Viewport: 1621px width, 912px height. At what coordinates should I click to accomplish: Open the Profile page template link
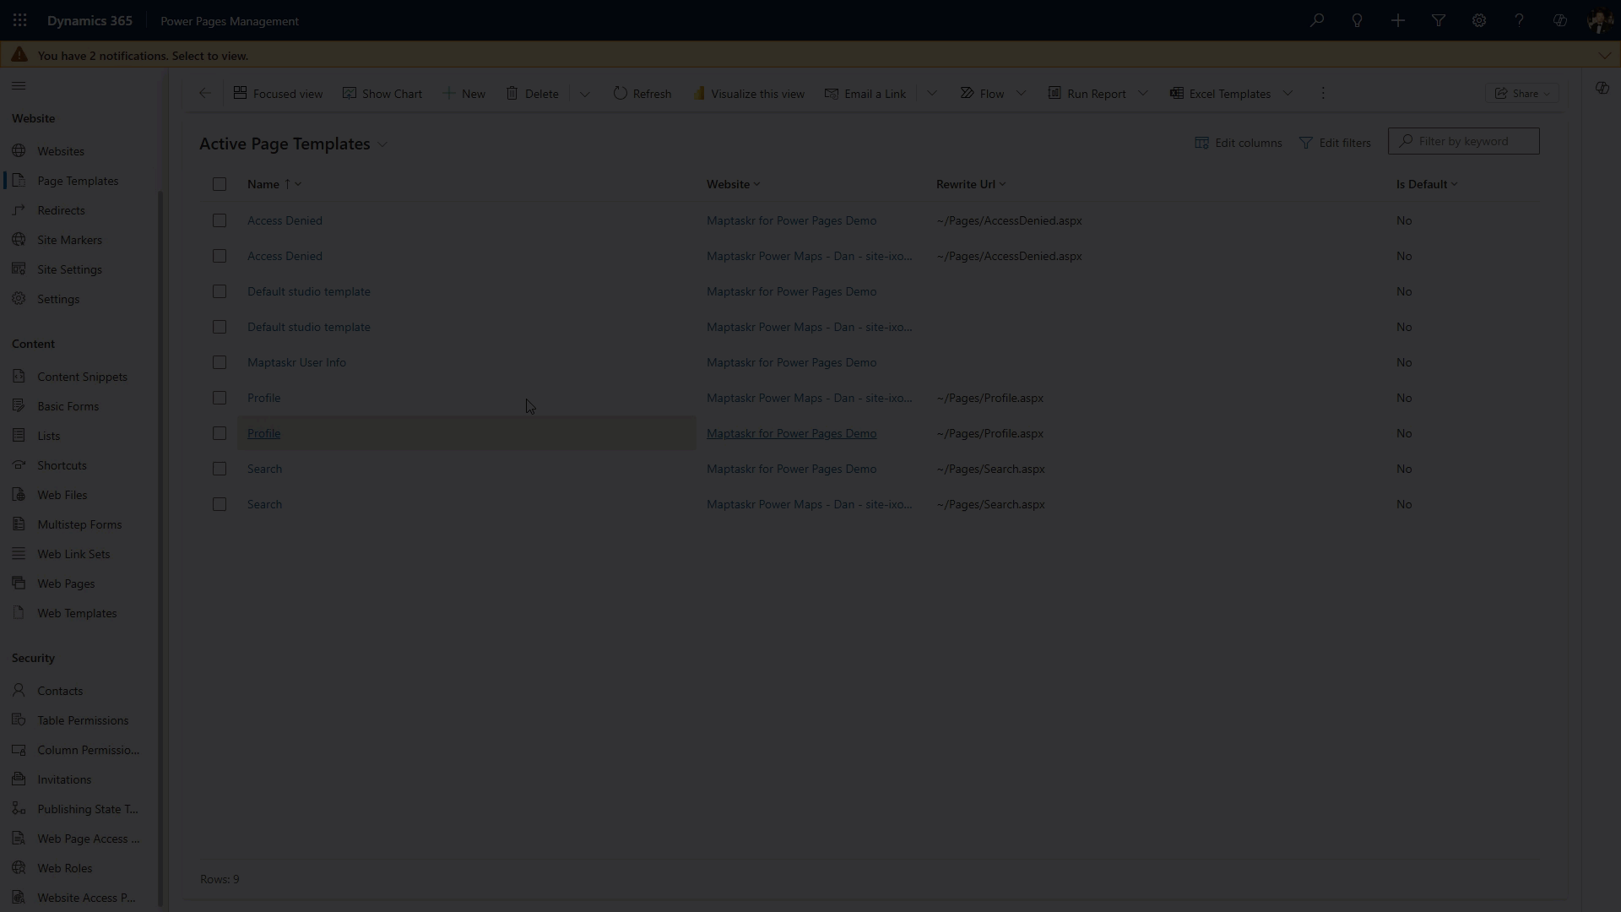click(264, 433)
